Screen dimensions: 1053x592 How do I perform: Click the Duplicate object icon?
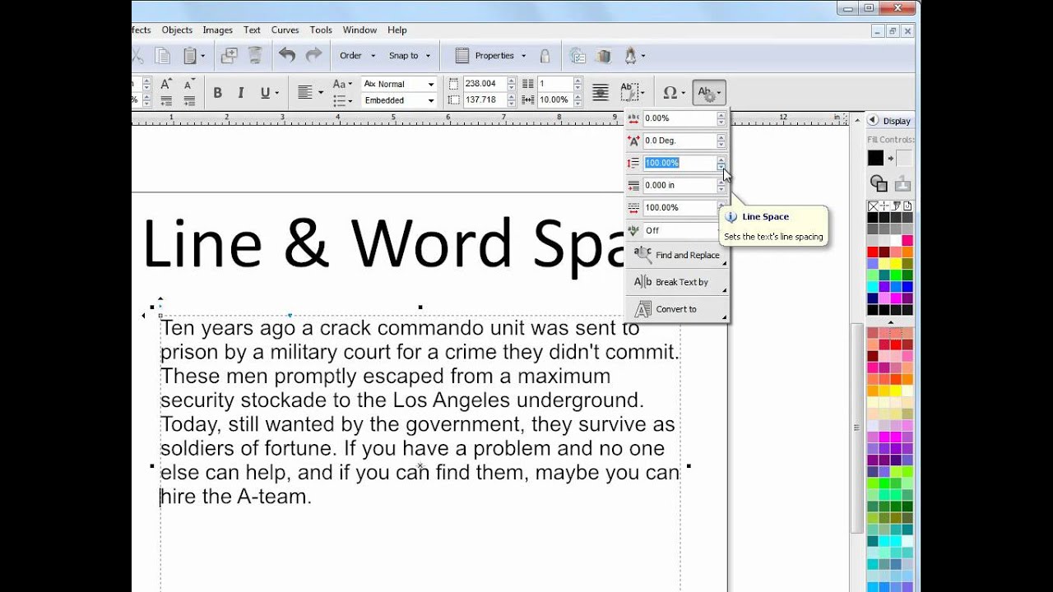(230, 56)
